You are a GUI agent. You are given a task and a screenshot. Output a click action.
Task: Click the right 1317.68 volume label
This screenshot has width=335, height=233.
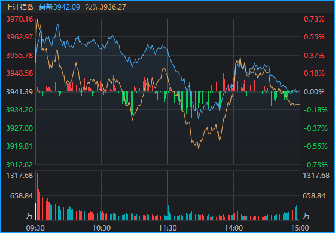click(316, 176)
